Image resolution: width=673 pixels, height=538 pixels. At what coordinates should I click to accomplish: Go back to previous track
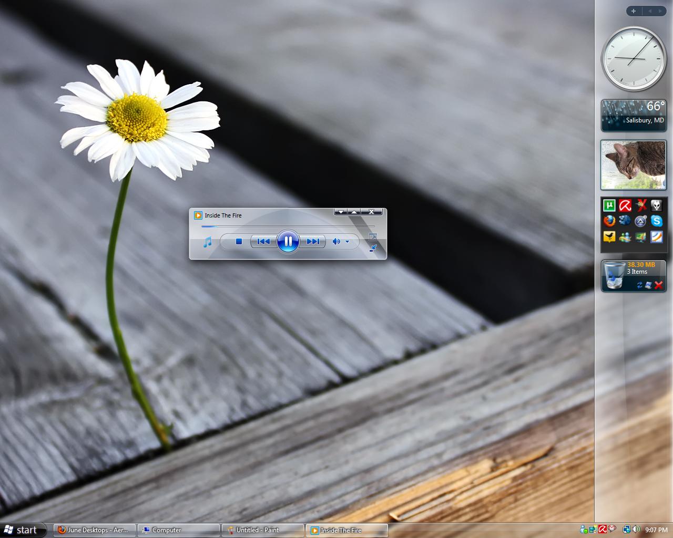pyautogui.click(x=263, y=242)
